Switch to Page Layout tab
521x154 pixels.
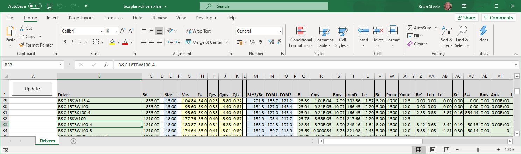point(81,18)
